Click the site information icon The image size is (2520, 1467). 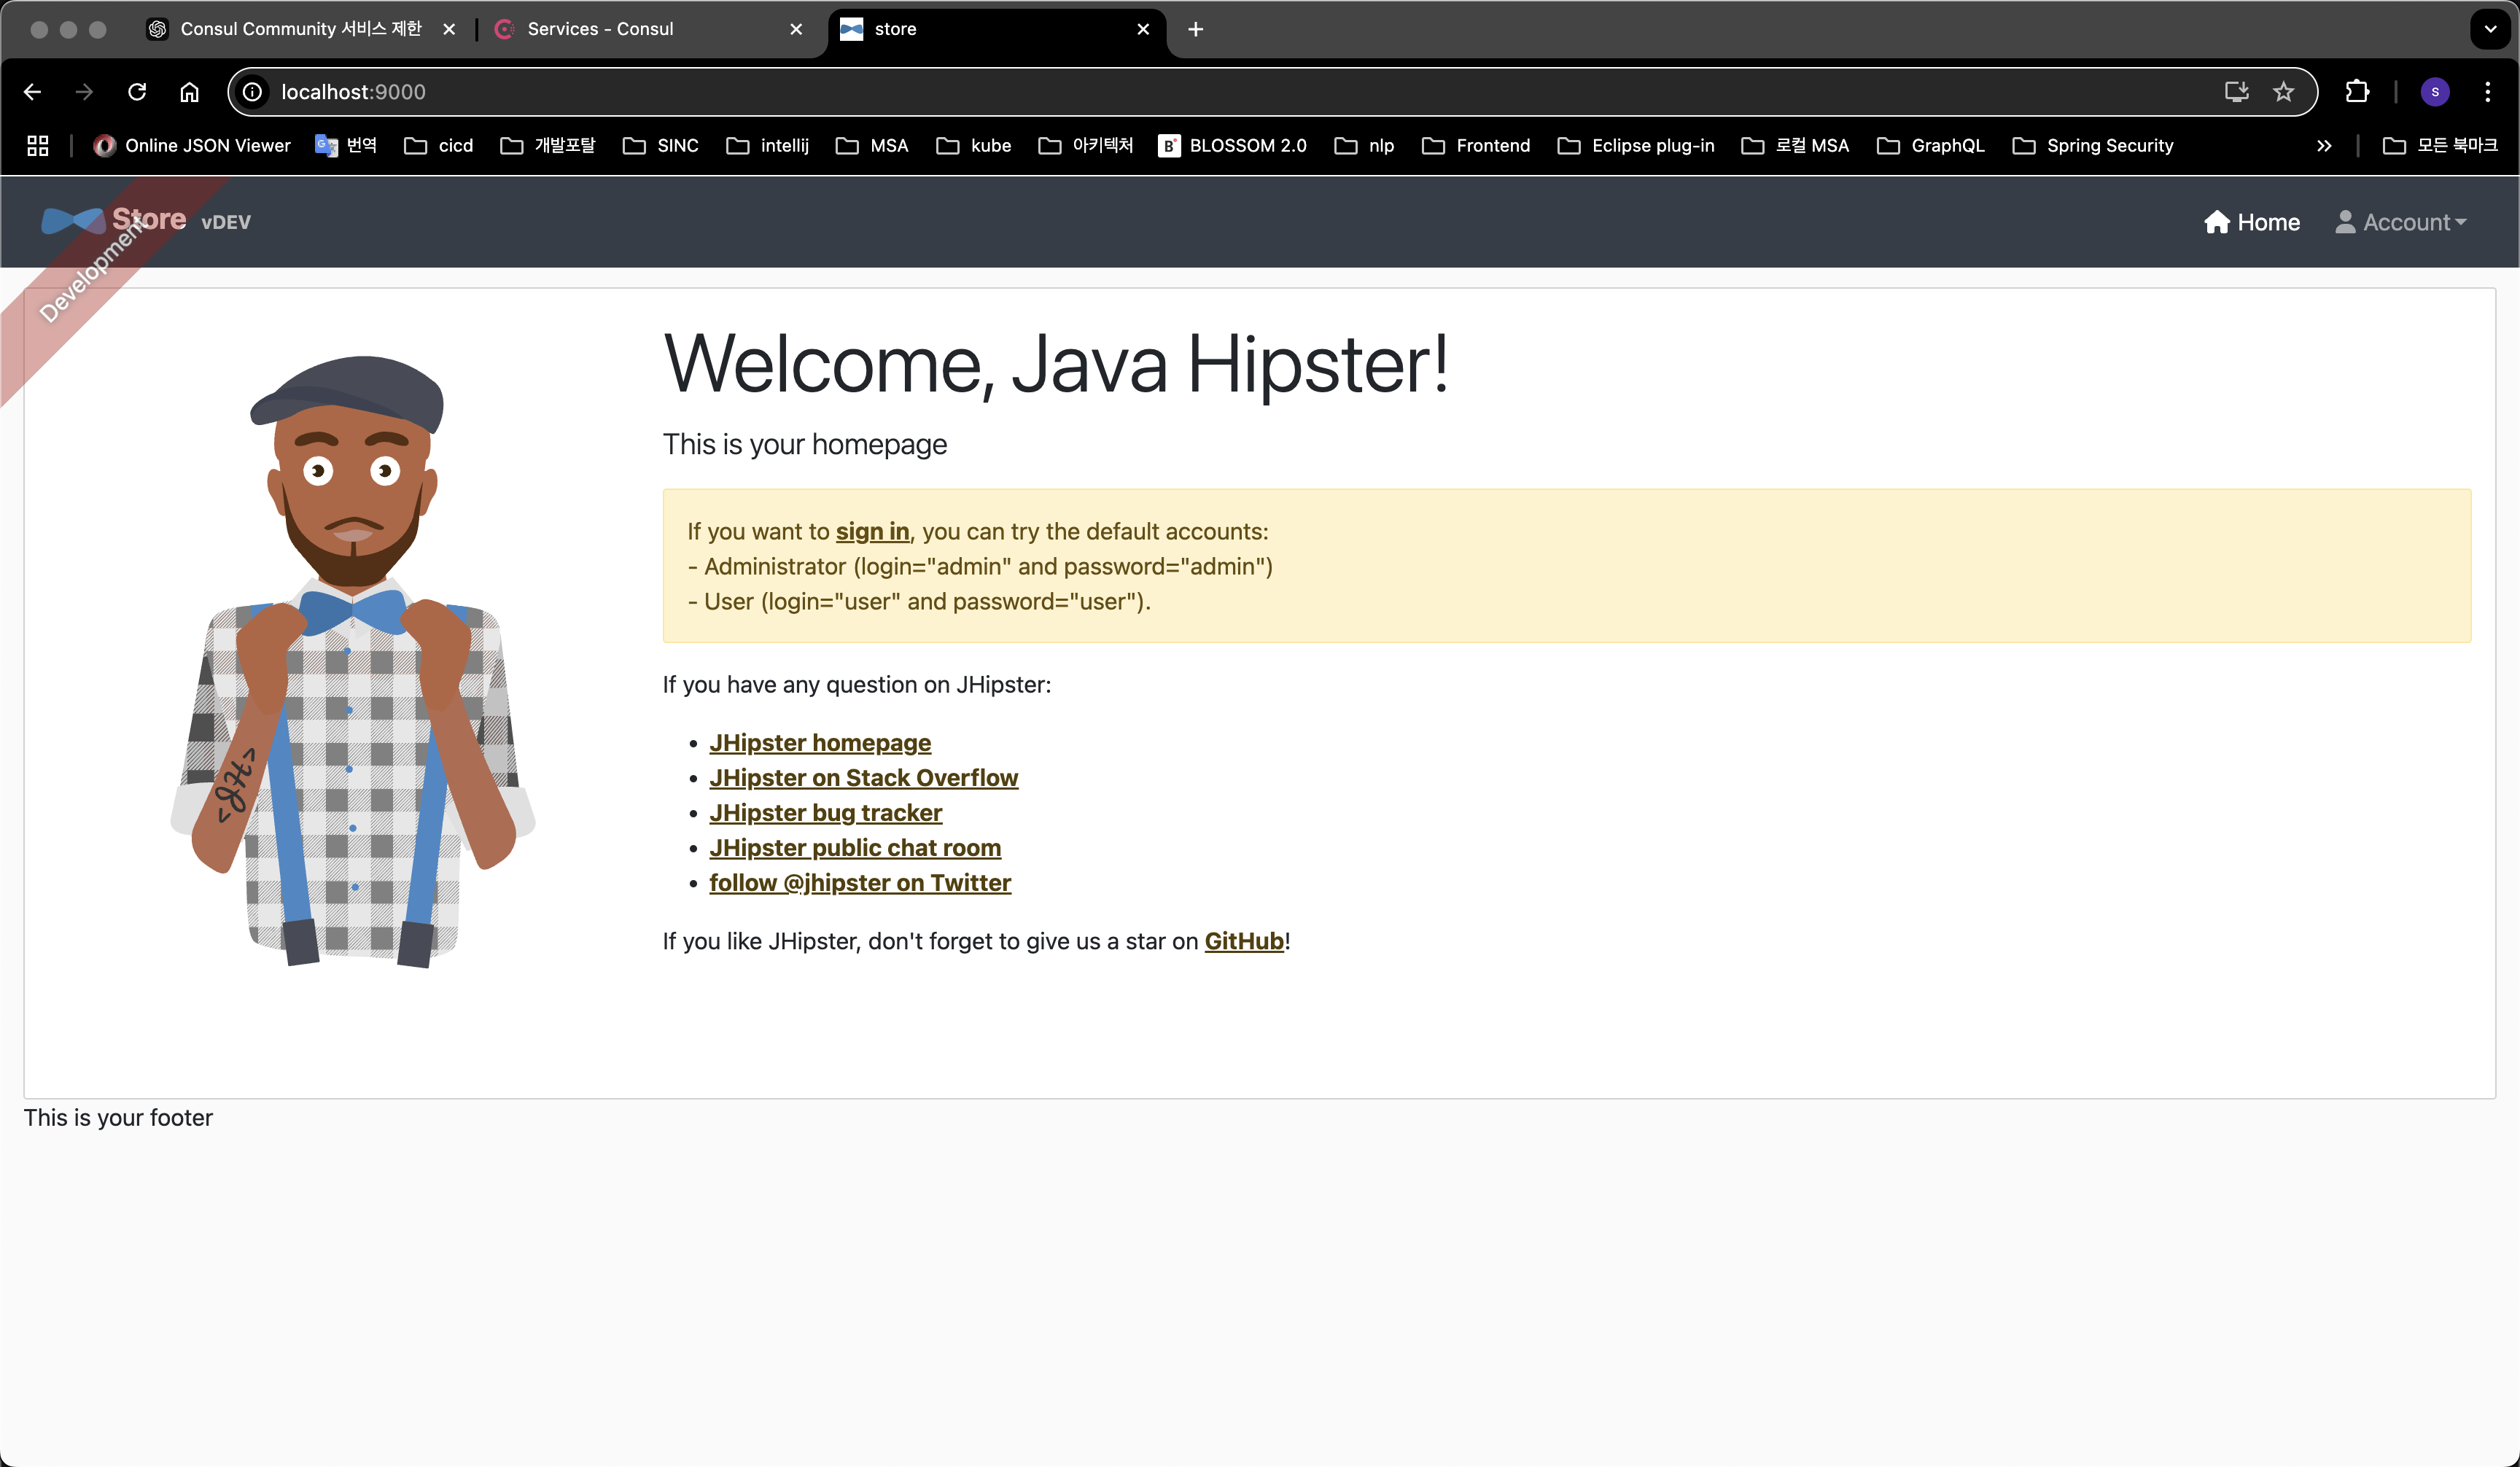(253, 92)
